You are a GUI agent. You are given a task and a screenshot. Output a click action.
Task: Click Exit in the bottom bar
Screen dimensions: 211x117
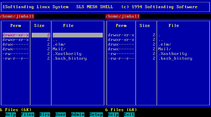click(129, 114)
